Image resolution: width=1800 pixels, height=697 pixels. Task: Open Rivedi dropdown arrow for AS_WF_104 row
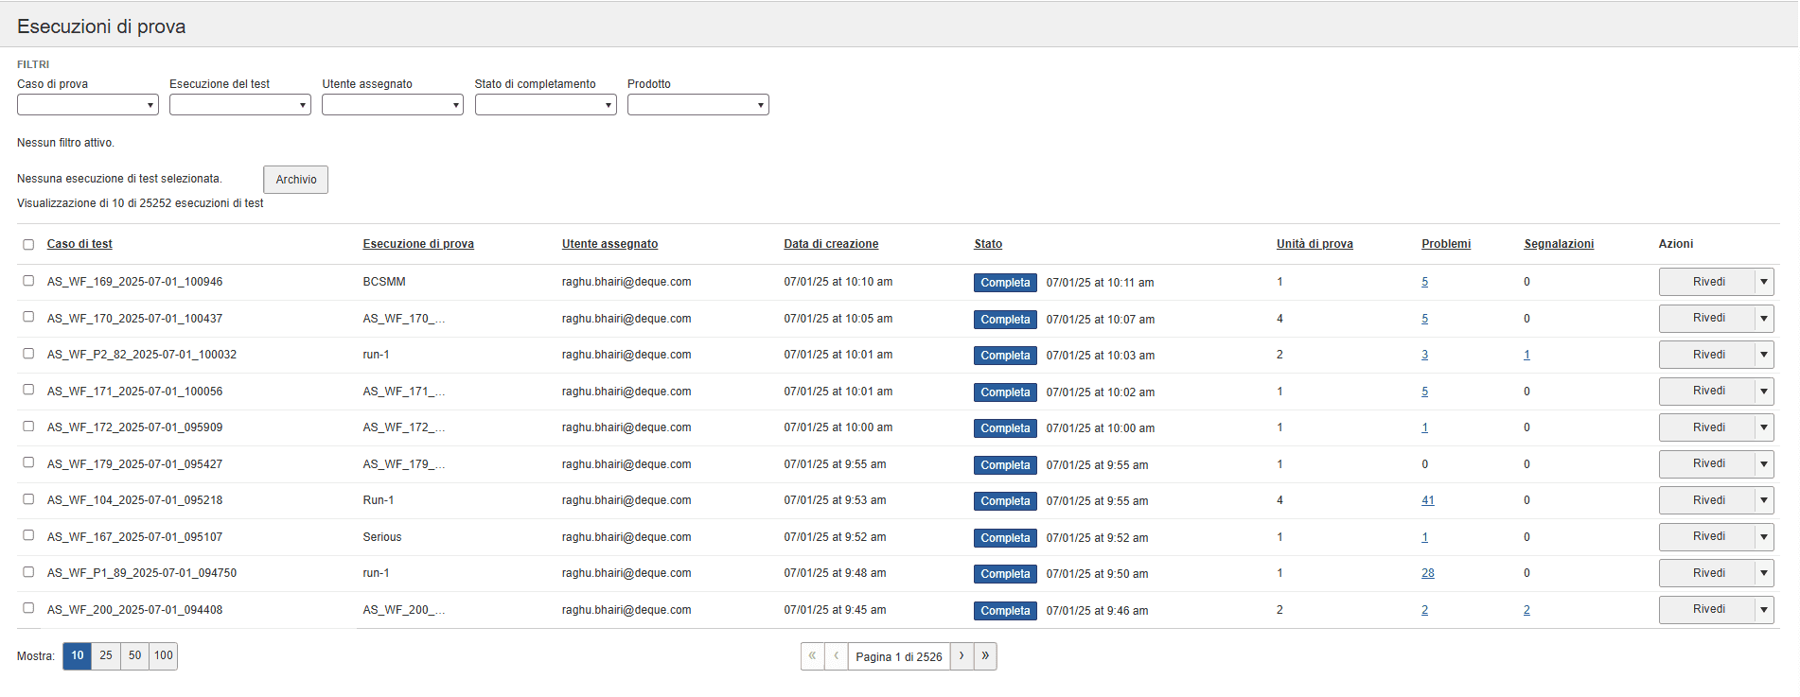point(1763,500)
